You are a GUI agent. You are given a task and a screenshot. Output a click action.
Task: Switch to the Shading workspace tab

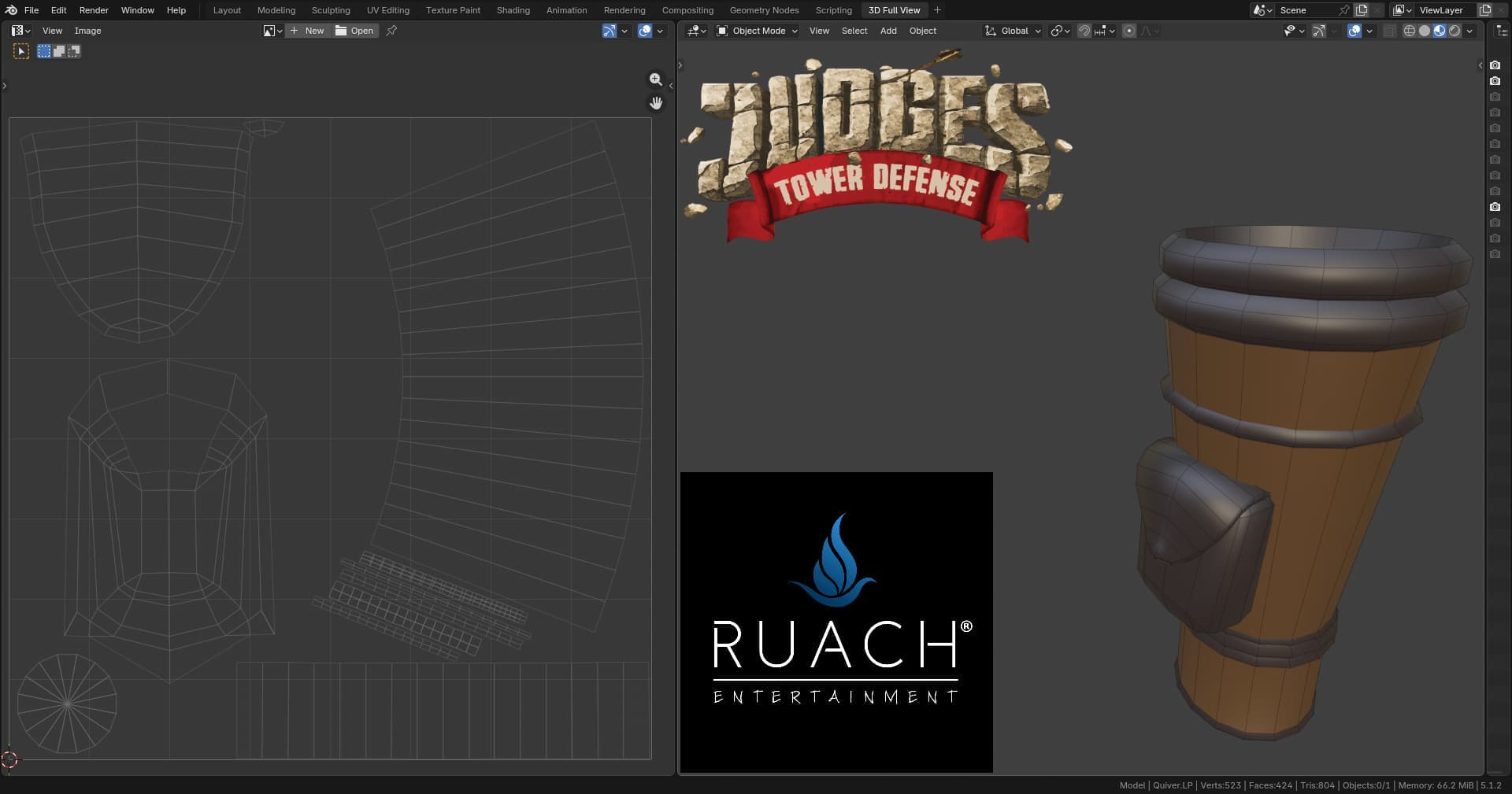tap(513, 10)
